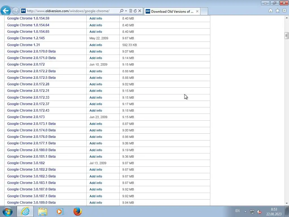Add info for Chrome 2.0.181.1 Beta

(x=96, y=157)
